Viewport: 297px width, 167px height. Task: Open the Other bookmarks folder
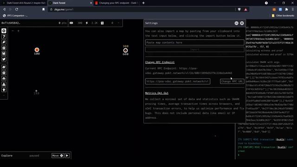[283, 15]
